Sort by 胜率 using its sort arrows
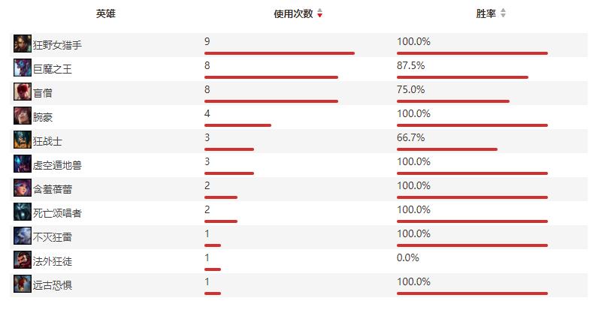 coord(503,14)
